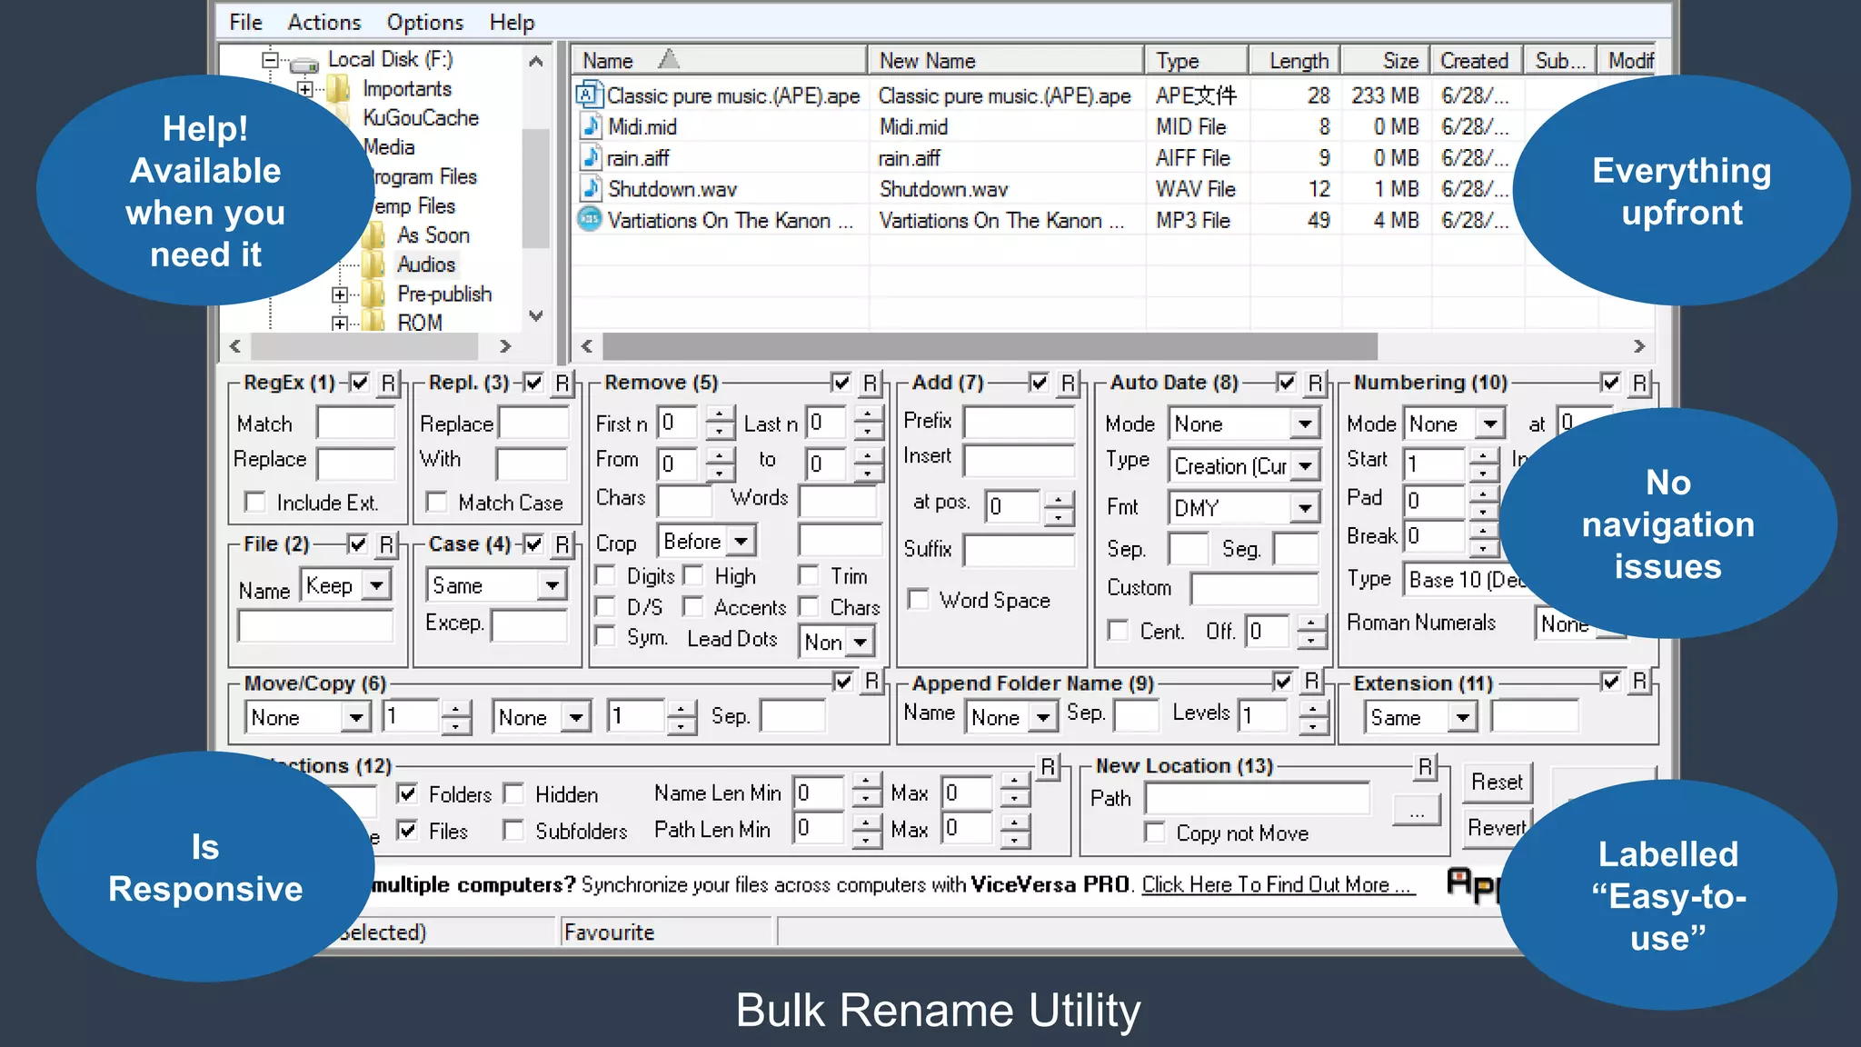Viewport: 1861px width, 1047px height.
Task: Open the Case Same dropdown
Action: [552, 585]
